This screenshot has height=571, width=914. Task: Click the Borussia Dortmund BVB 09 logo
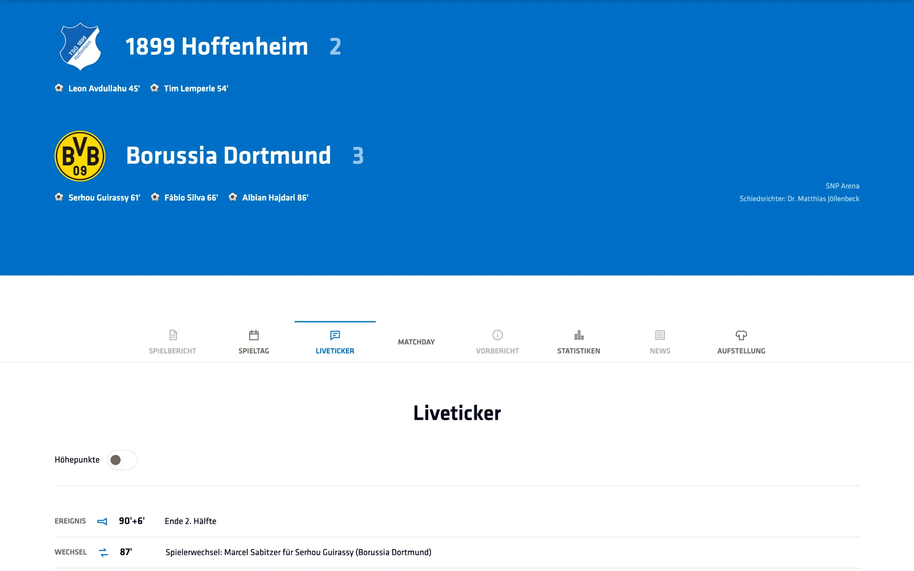tap(80, 156)
